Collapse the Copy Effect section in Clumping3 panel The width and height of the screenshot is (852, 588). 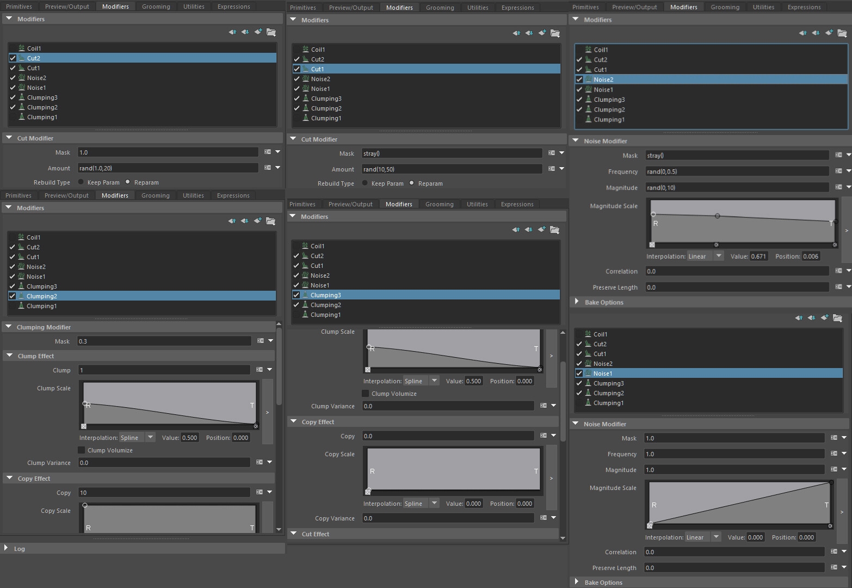click(x=294, y=421)
